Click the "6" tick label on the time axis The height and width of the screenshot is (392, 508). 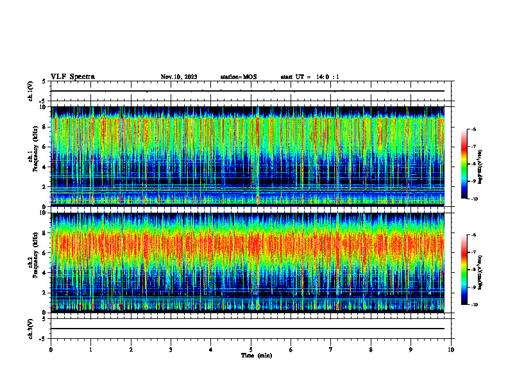(291, 350)
